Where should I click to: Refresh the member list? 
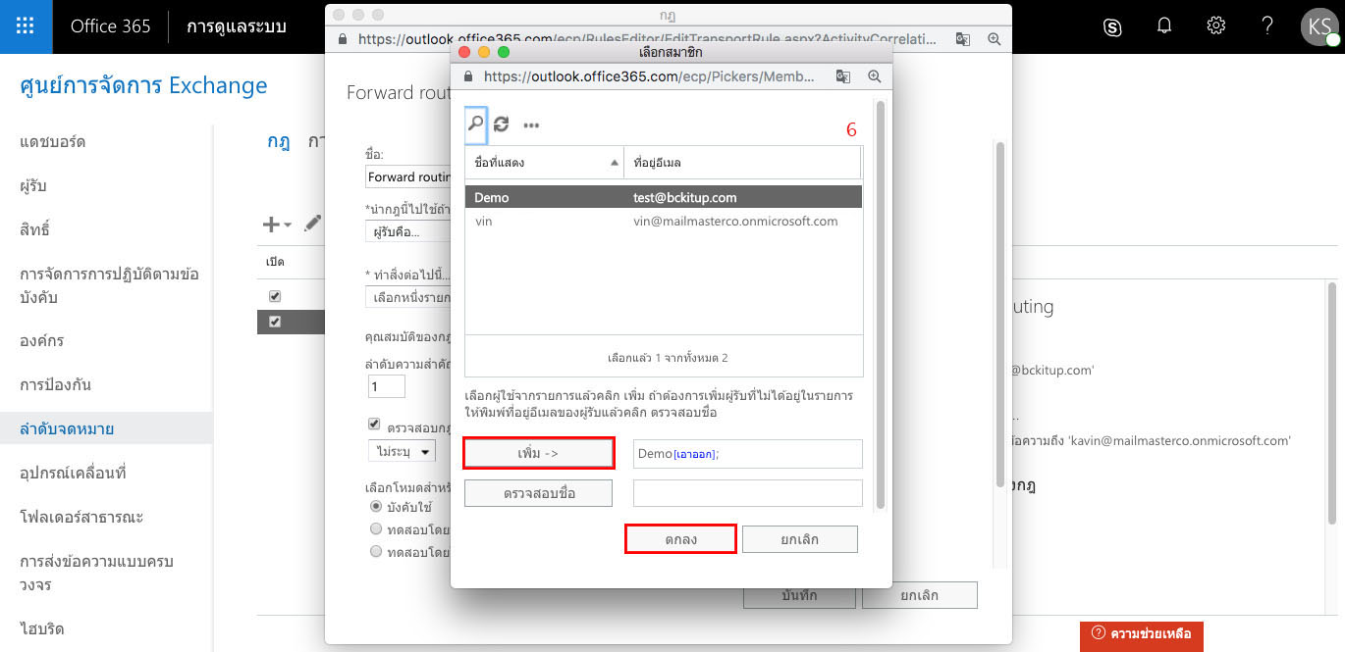pyautogui.click(x=502, y=125)
